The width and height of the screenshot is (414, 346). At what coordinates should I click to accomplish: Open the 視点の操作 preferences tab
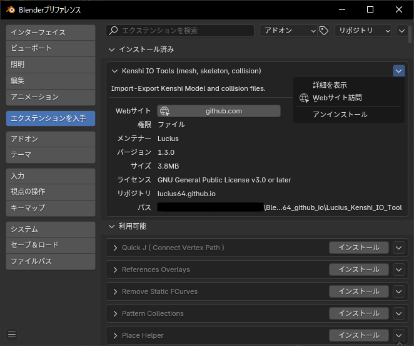(x=51, y=192)
